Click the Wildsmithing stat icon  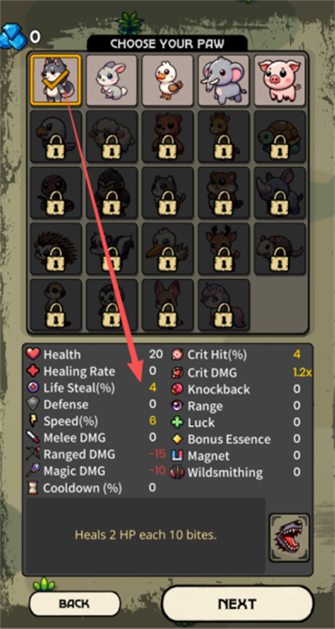coord(177,472)
